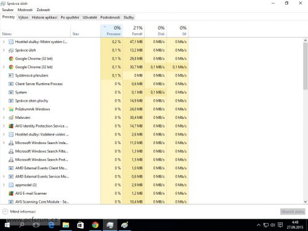The height and width of the screenshot is (231, 308).
Task: Open the Action Center notification icon
Action: point(280,225)
